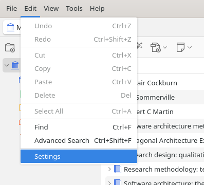Open the Help menu
This screenshot has width=204, height=185.
97,8
